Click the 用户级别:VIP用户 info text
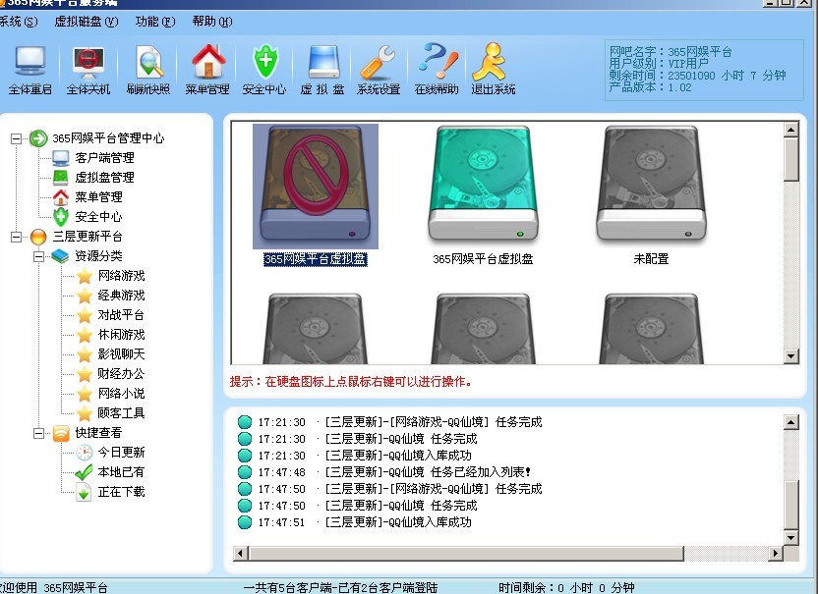818x594 pixels. click(x=659, y=64)
